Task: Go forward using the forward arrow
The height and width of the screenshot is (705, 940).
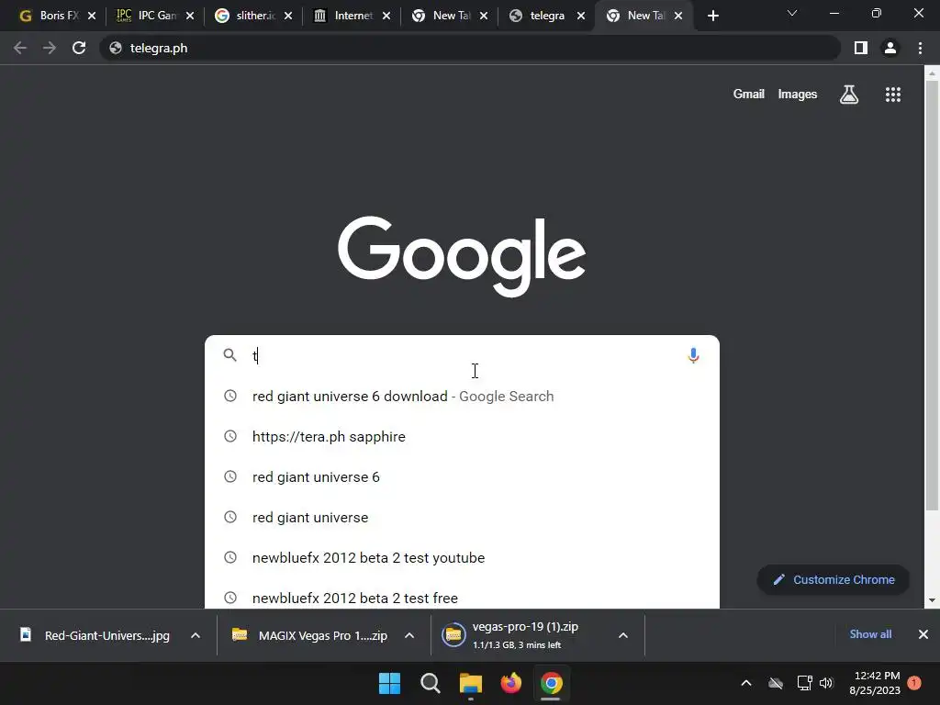Action: [50, 48]
